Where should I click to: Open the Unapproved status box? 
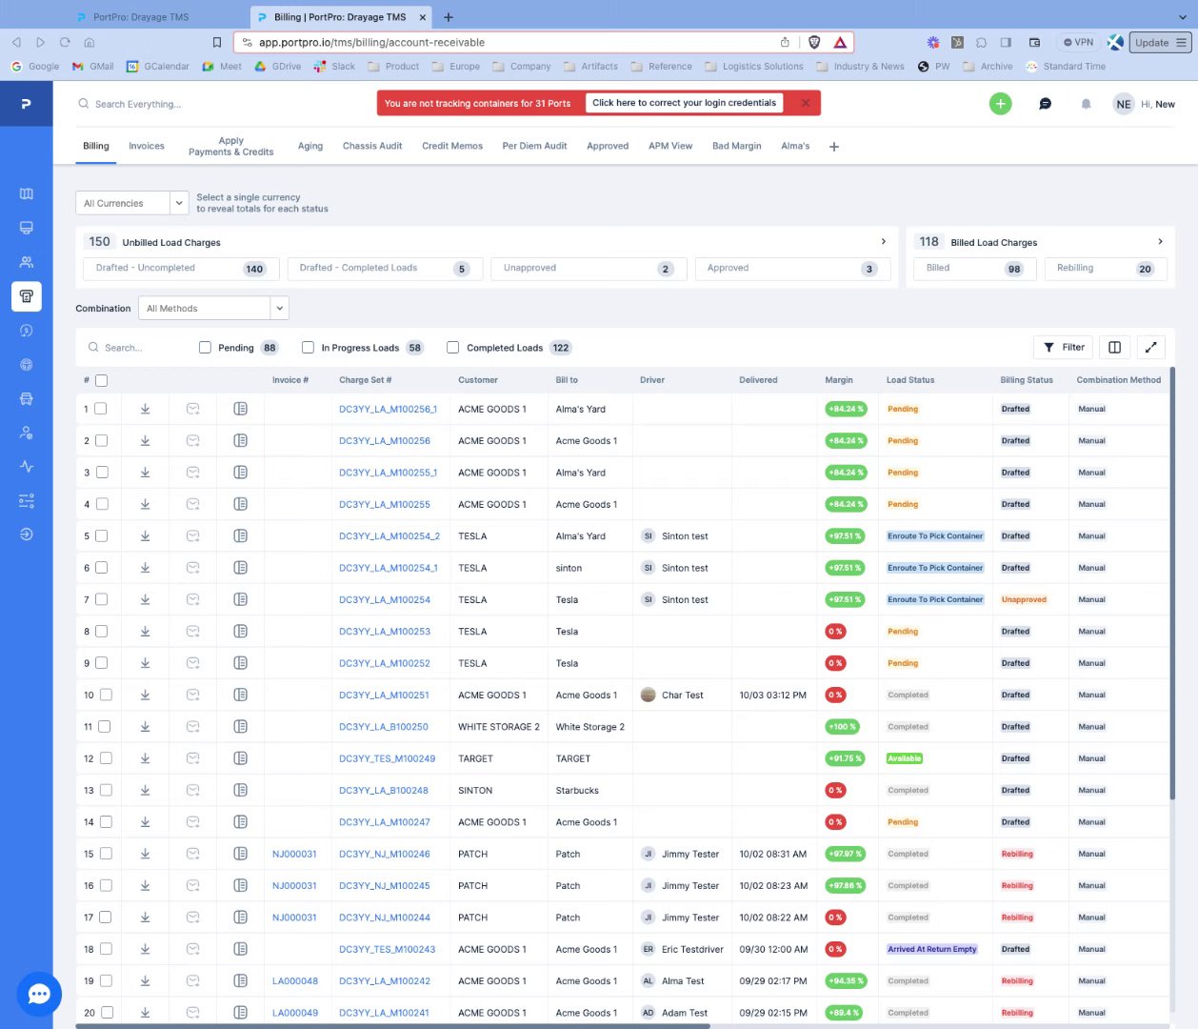(x=589, y=269)
